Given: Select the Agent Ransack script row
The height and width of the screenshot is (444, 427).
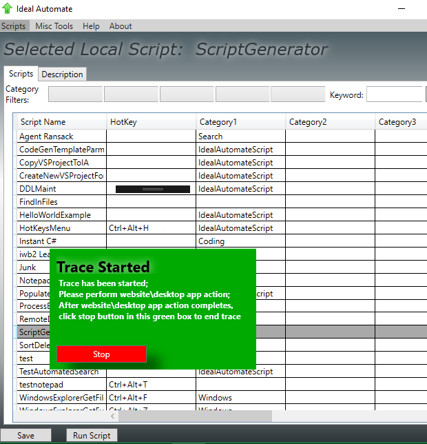Looking at the screenshot, I should [222, 137].
